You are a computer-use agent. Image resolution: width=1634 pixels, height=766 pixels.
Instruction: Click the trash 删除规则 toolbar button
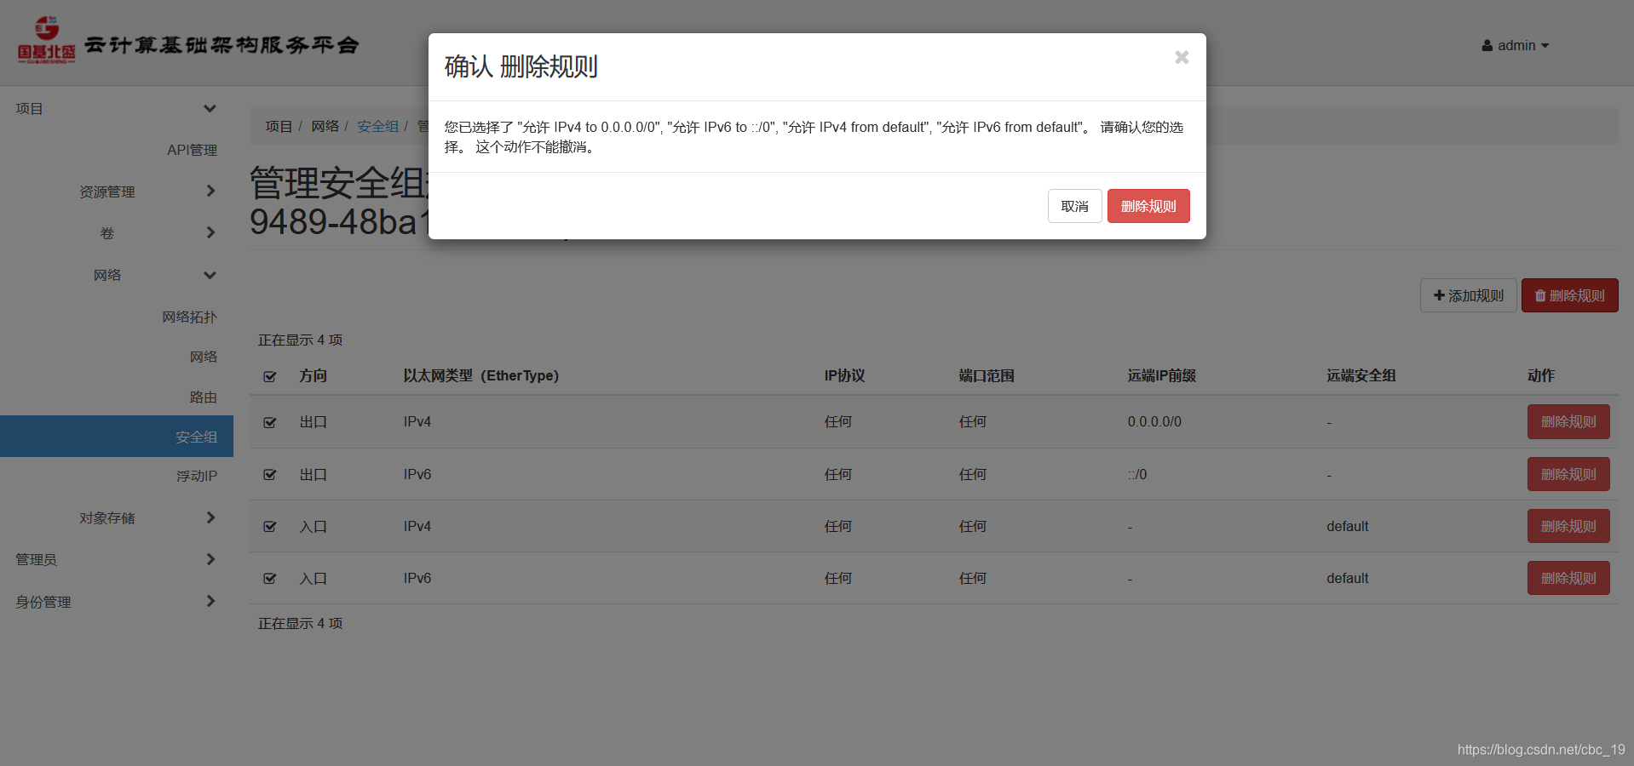coord(1569,295)
